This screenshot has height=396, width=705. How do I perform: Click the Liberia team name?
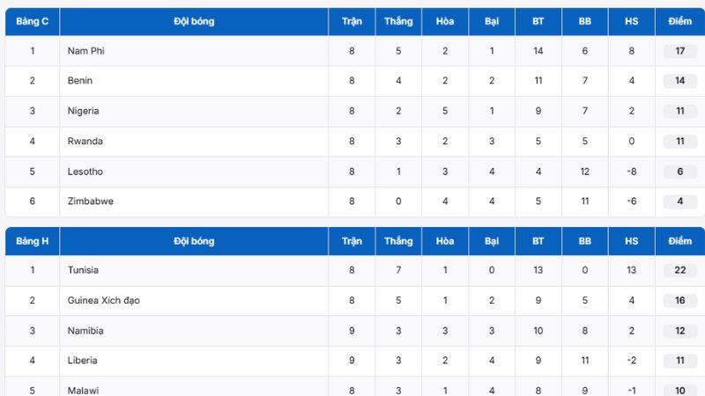[x=82, y=361]
